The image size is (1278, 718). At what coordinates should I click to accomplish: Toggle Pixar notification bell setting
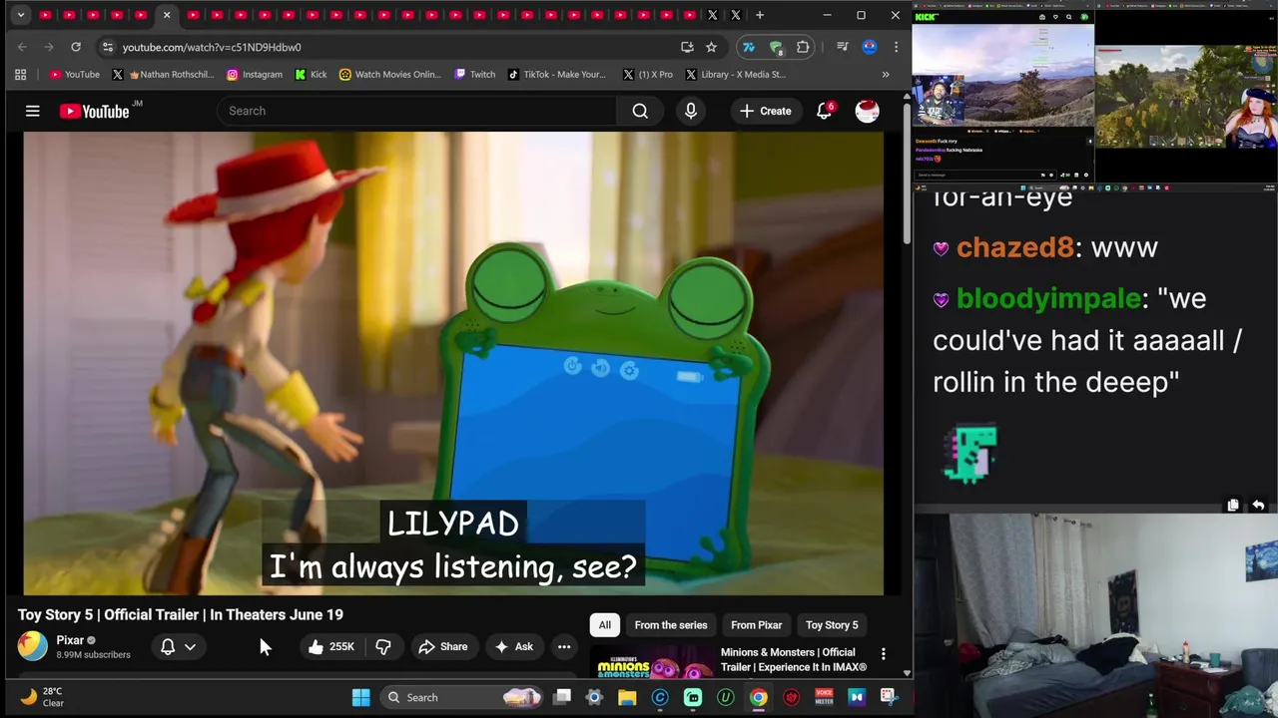(x=168, y=646)
